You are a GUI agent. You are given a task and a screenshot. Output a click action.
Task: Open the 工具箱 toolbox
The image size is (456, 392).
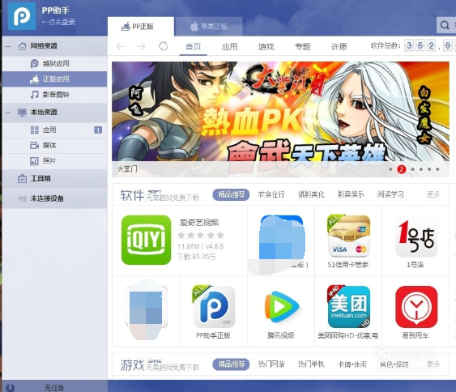pos(55,178)
